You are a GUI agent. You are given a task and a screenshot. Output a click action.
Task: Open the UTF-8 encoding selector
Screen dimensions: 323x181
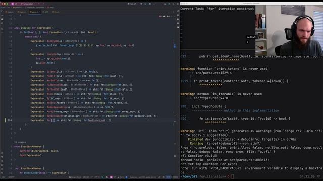[97, 177]
